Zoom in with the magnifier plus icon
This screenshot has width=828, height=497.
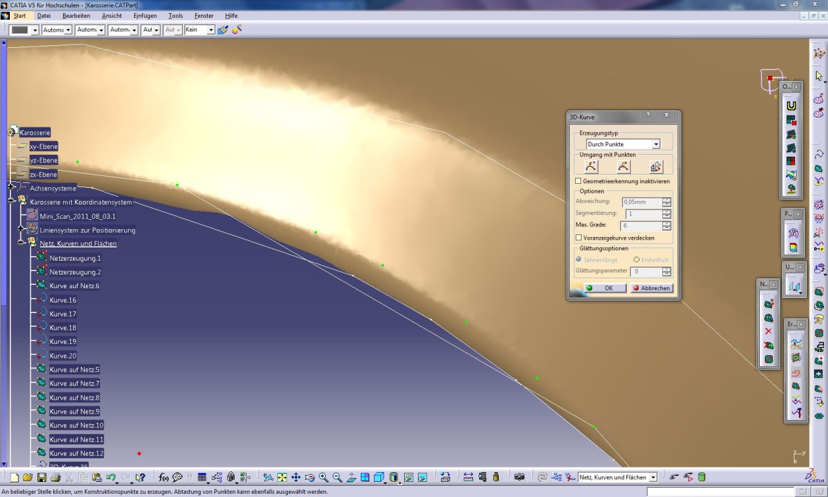tap(323, 477)
